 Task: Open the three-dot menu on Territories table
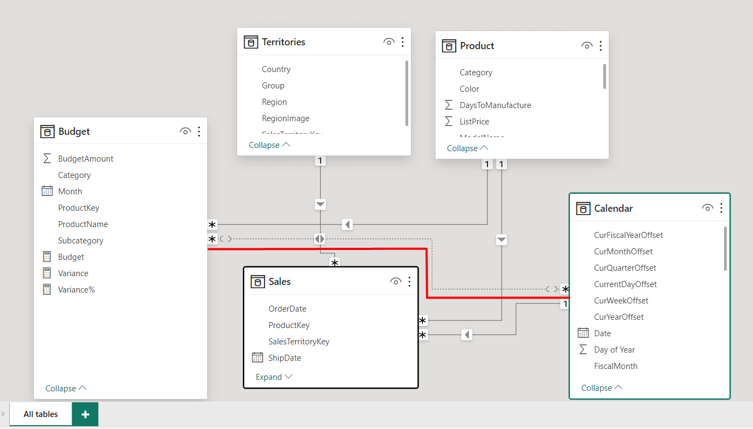[403, 41]
